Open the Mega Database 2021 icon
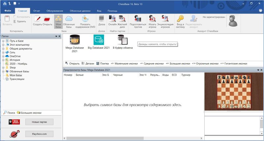This screenshot has height=141, width=264. coord(75,40)
